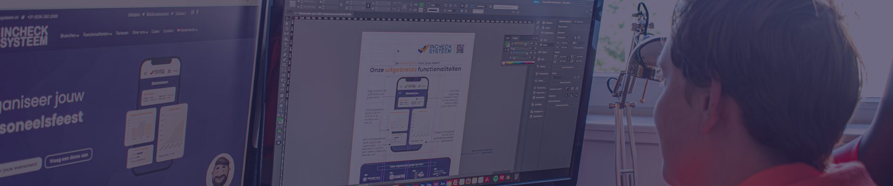Image resolution: width=893 pixels, height=186 pixels.
Task: Expand the Over ons website menu
Action: 140,33
